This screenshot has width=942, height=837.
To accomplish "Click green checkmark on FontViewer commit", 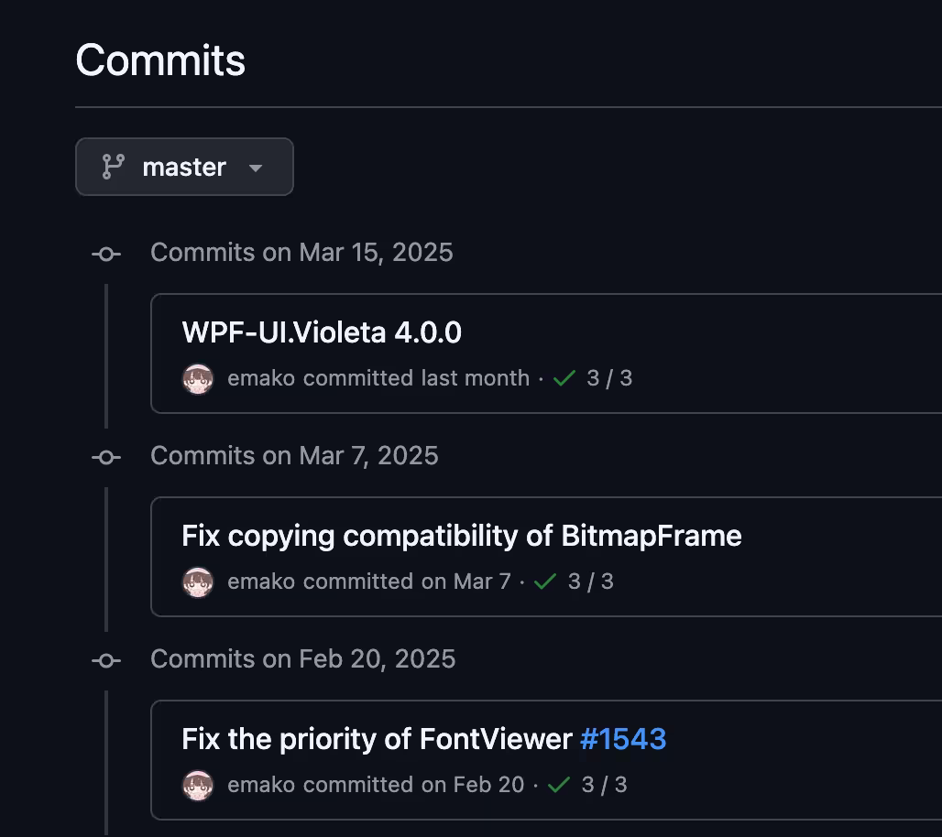I will click(559, 784).
